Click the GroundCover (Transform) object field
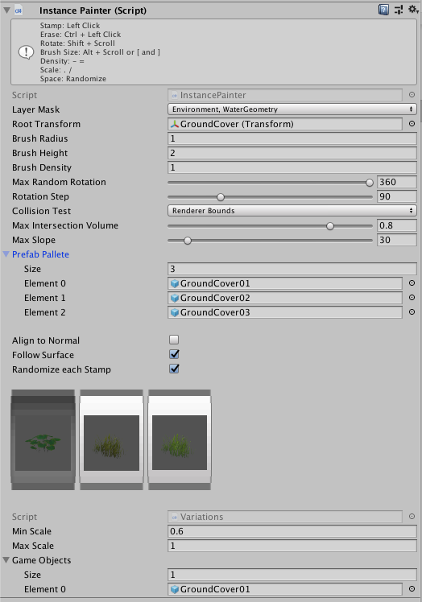This screenshot has height=602, width=422. 285,124
